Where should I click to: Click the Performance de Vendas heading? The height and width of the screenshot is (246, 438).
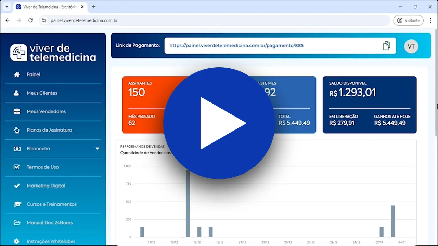142,146
